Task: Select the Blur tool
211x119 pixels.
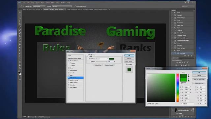Action: 20,48
